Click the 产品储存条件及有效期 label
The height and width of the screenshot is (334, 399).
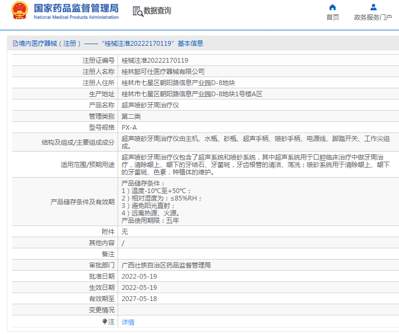(82, 202)
